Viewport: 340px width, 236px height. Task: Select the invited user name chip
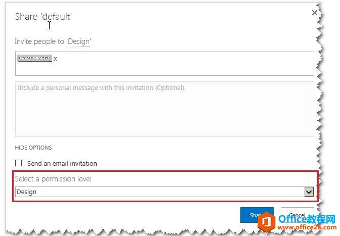[x=34, y=59]
